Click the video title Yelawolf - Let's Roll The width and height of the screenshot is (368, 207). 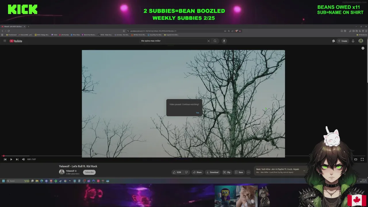(78, 166)
